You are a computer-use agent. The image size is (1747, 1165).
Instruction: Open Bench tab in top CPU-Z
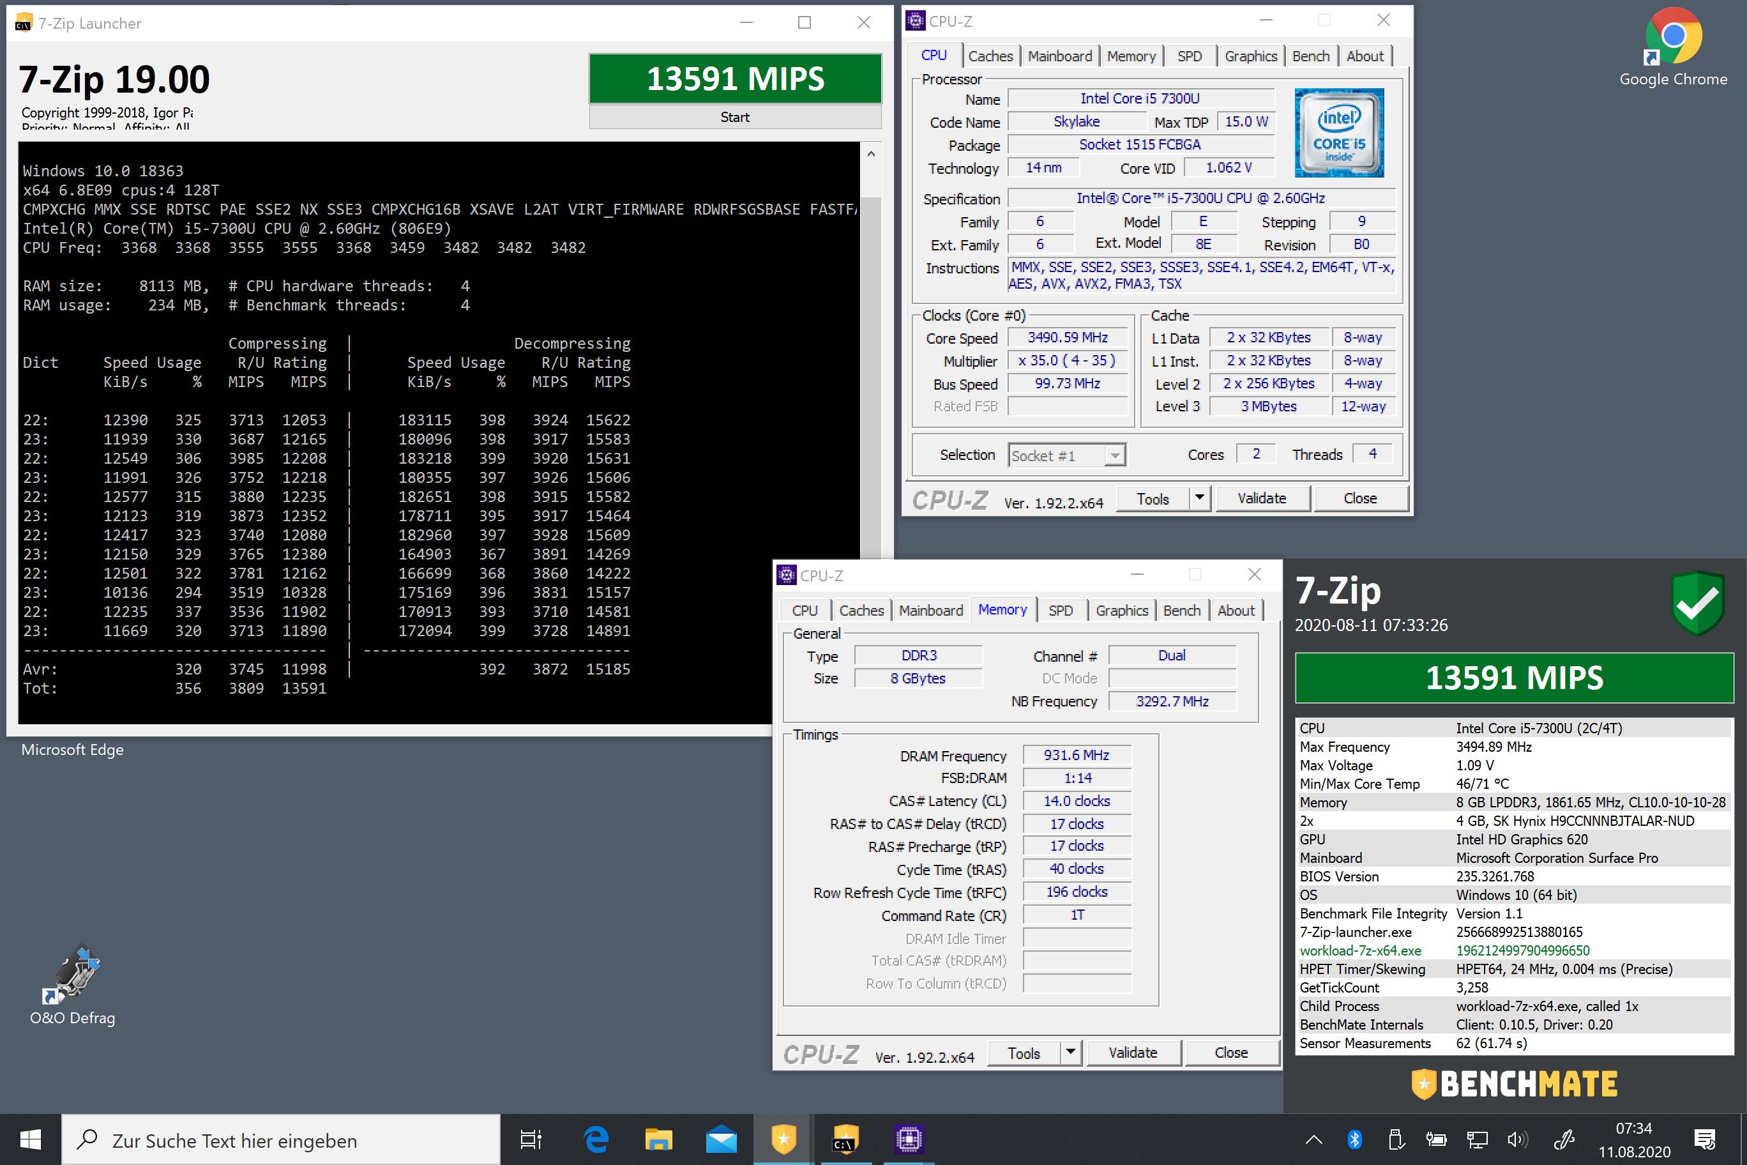[x=1310, y=56]
